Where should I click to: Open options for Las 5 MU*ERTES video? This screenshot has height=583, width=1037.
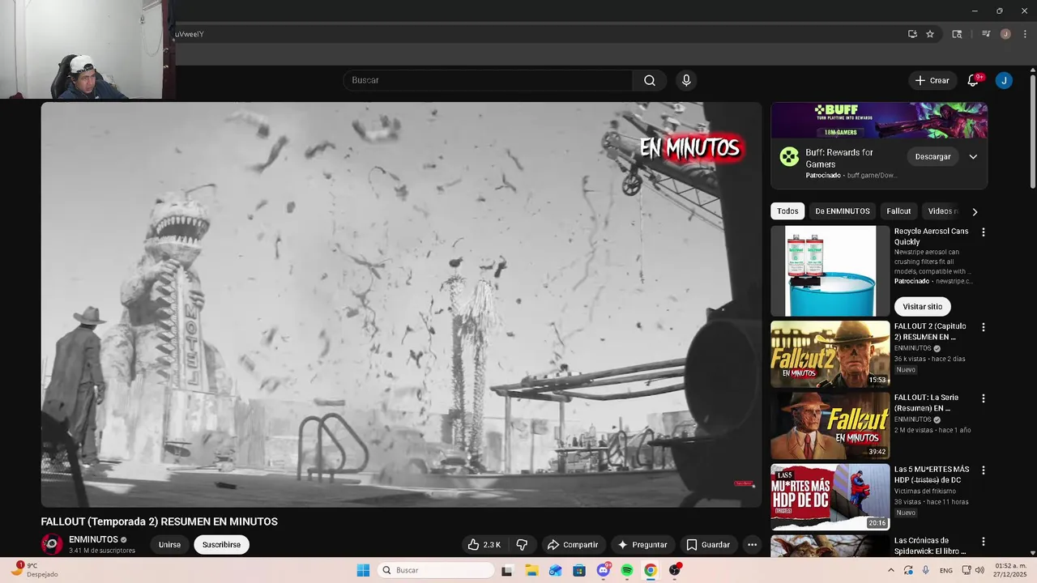[984, 470]
